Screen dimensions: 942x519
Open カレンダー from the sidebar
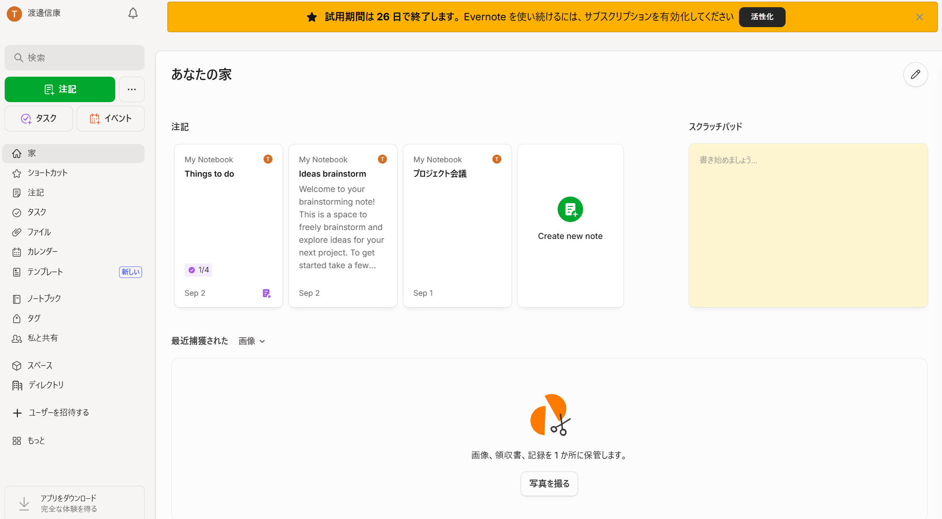pos(42,251)
